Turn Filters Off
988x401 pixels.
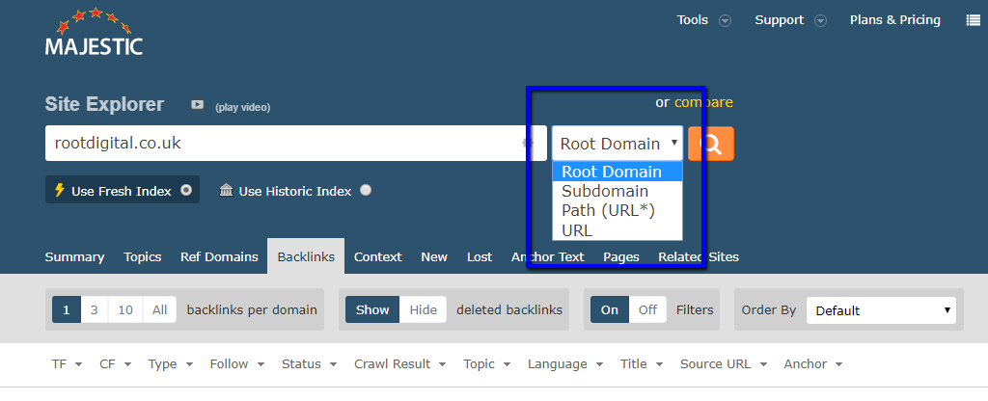(647, 309)
